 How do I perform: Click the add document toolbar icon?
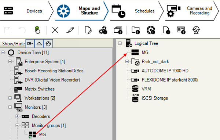(167, 30)
